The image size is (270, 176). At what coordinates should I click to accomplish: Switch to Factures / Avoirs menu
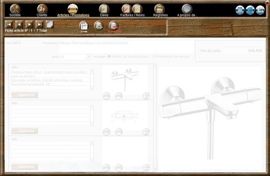point(132,15)
